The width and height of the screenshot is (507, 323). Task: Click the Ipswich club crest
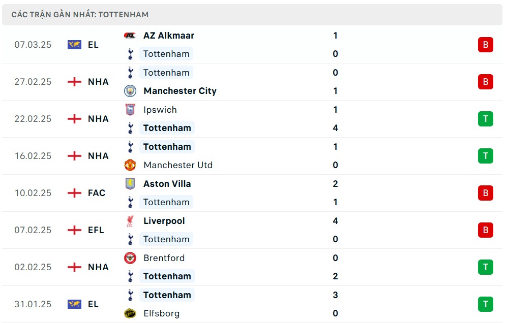(130, 110)
